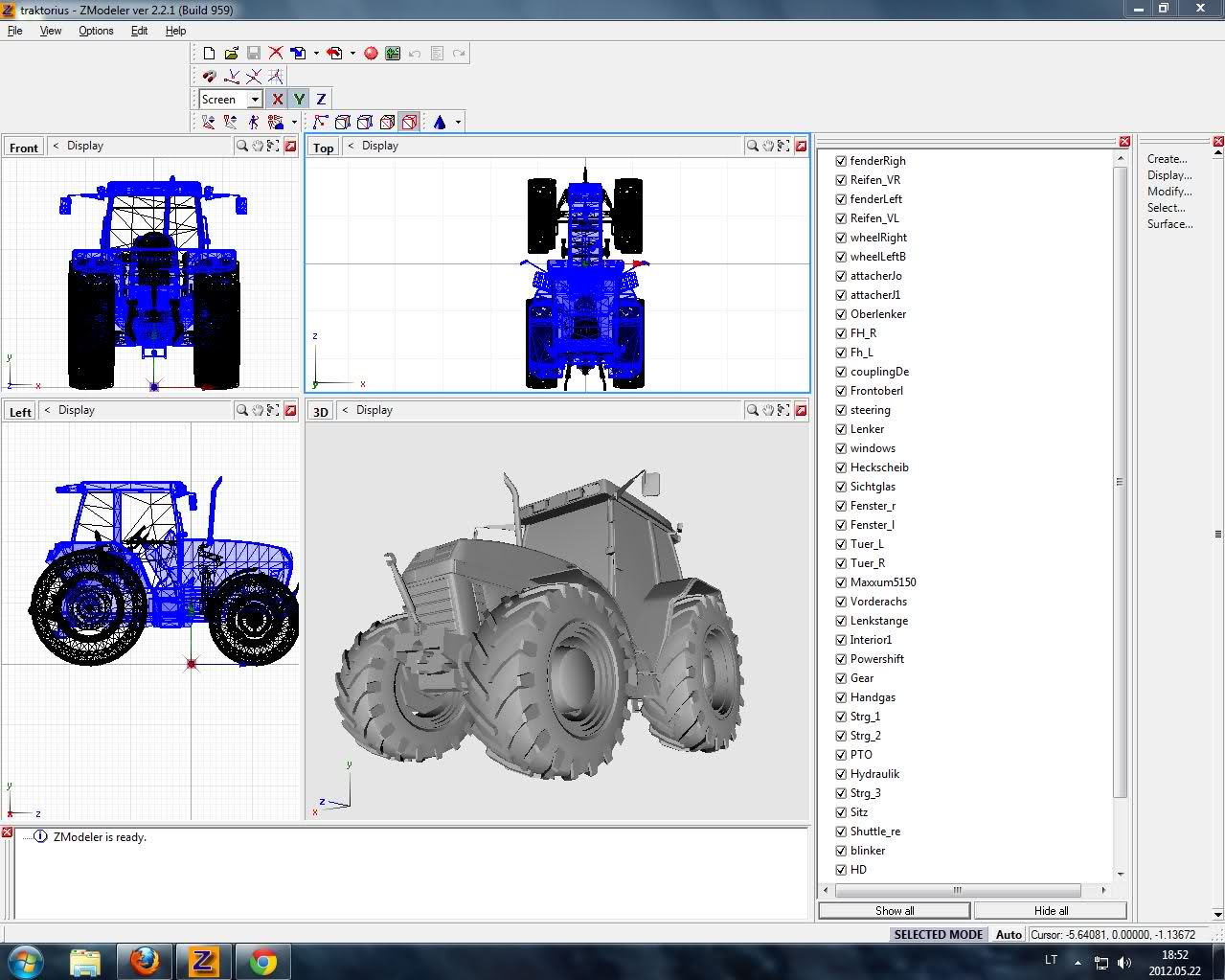Toggle the X axis constraint button
1225x980 pixels.
(277, 99)
